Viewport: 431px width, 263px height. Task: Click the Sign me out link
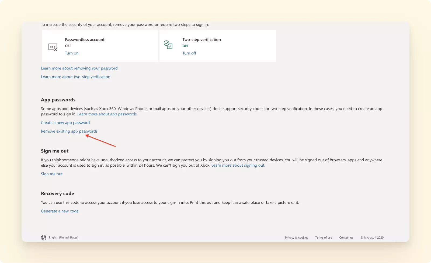pos(52,174)
